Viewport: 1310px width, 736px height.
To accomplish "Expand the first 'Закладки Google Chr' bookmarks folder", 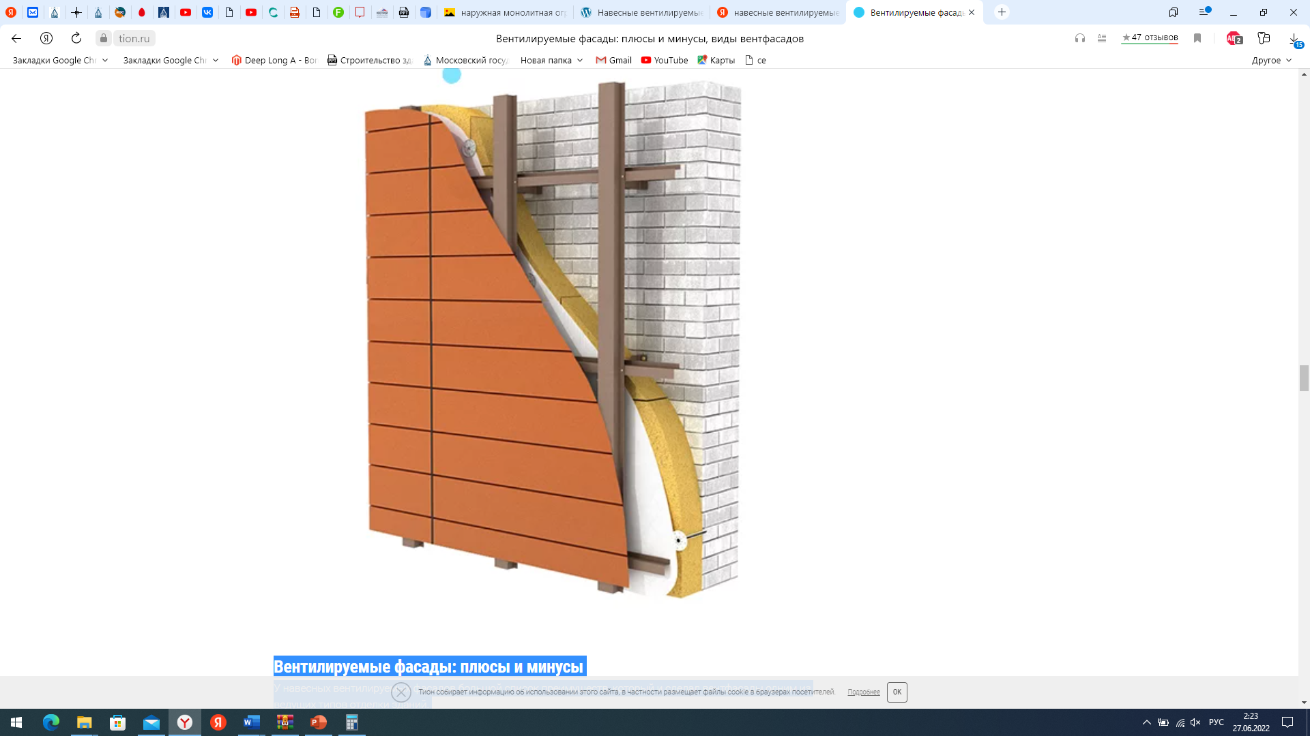I will (60, 60).
